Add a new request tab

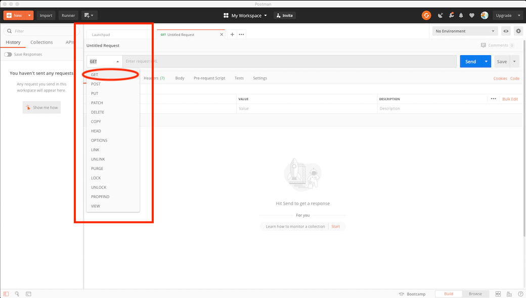click(x=232, y=34)
